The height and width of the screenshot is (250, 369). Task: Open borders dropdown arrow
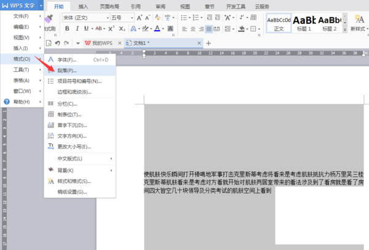pos(260,29)
